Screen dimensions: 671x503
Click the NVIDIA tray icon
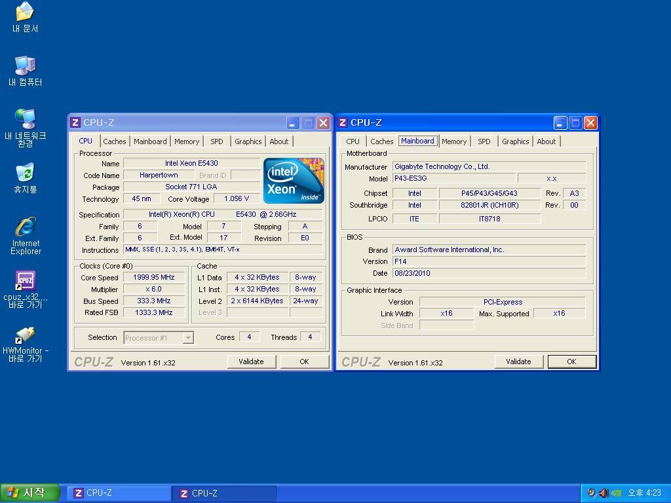click(616, 493)
